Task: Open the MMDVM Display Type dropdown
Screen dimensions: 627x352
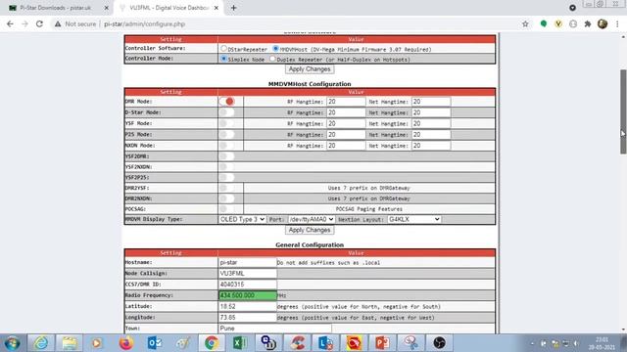Action: coord(242,219)
